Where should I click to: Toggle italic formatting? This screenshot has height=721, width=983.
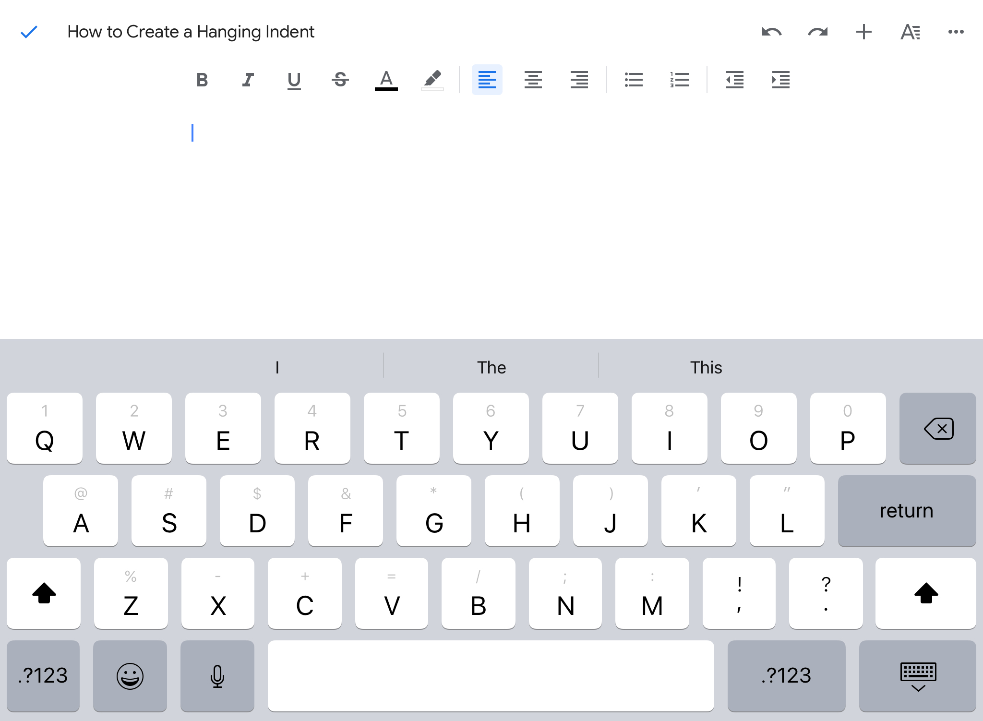(x=248, y=80)
